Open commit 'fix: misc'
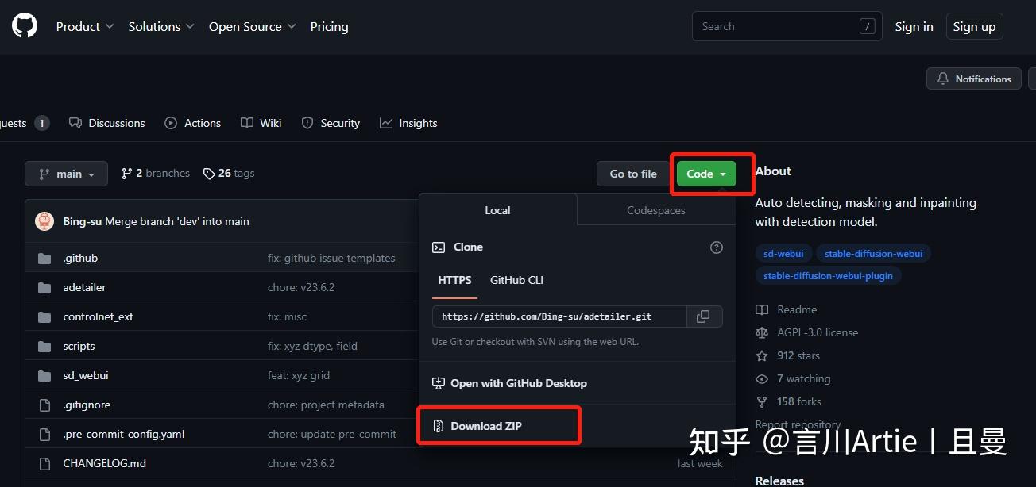 coord(287,316)
